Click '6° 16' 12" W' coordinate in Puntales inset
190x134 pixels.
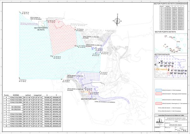coord(167,63)
